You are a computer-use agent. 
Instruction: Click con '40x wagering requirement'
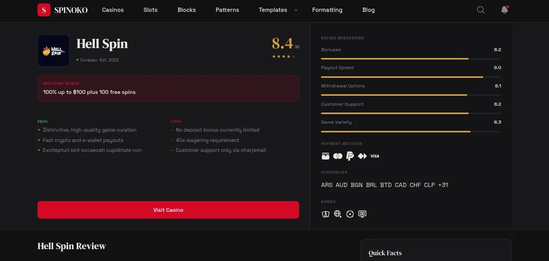(208, 140)
